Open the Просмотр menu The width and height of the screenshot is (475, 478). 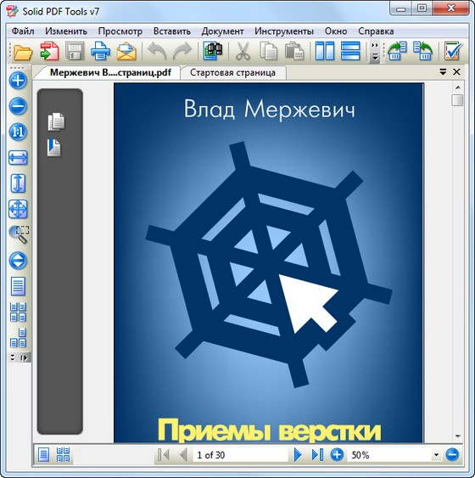[120, 31]
